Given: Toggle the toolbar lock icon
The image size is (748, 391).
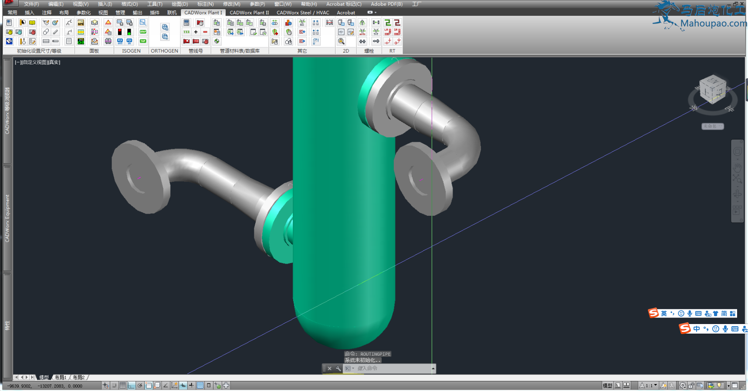Looking at the screenshot, I should [691, 385].
